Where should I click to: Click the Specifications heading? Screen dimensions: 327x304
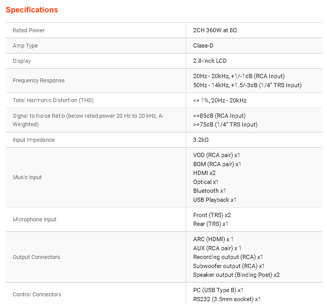tap(32, 10)
